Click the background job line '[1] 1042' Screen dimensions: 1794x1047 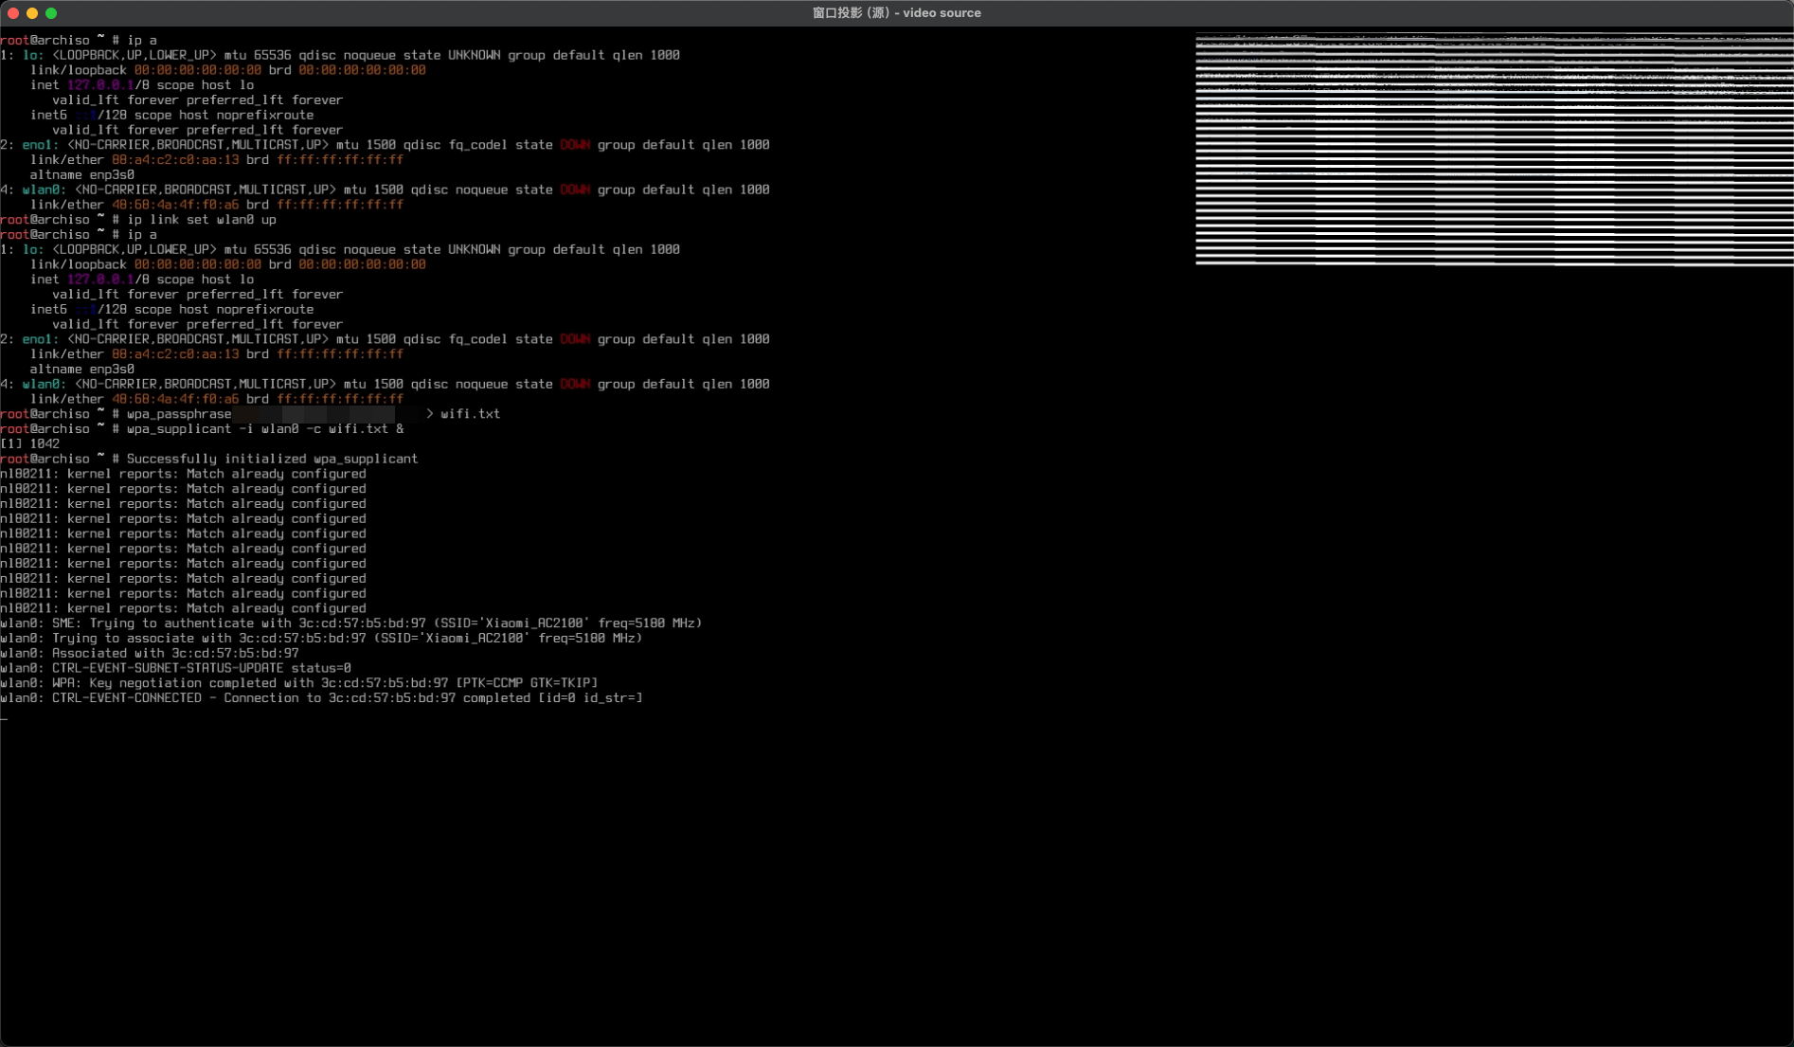(30, 444)
